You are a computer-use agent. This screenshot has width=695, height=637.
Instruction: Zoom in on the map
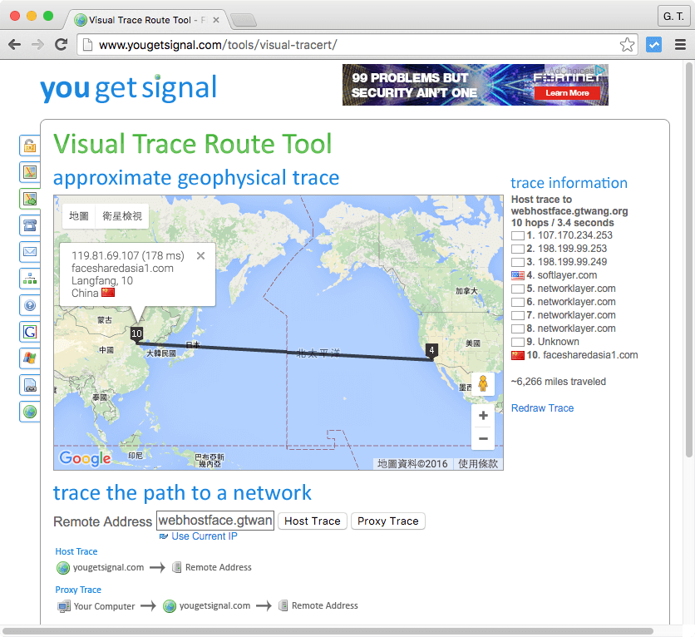coord(482,416)
